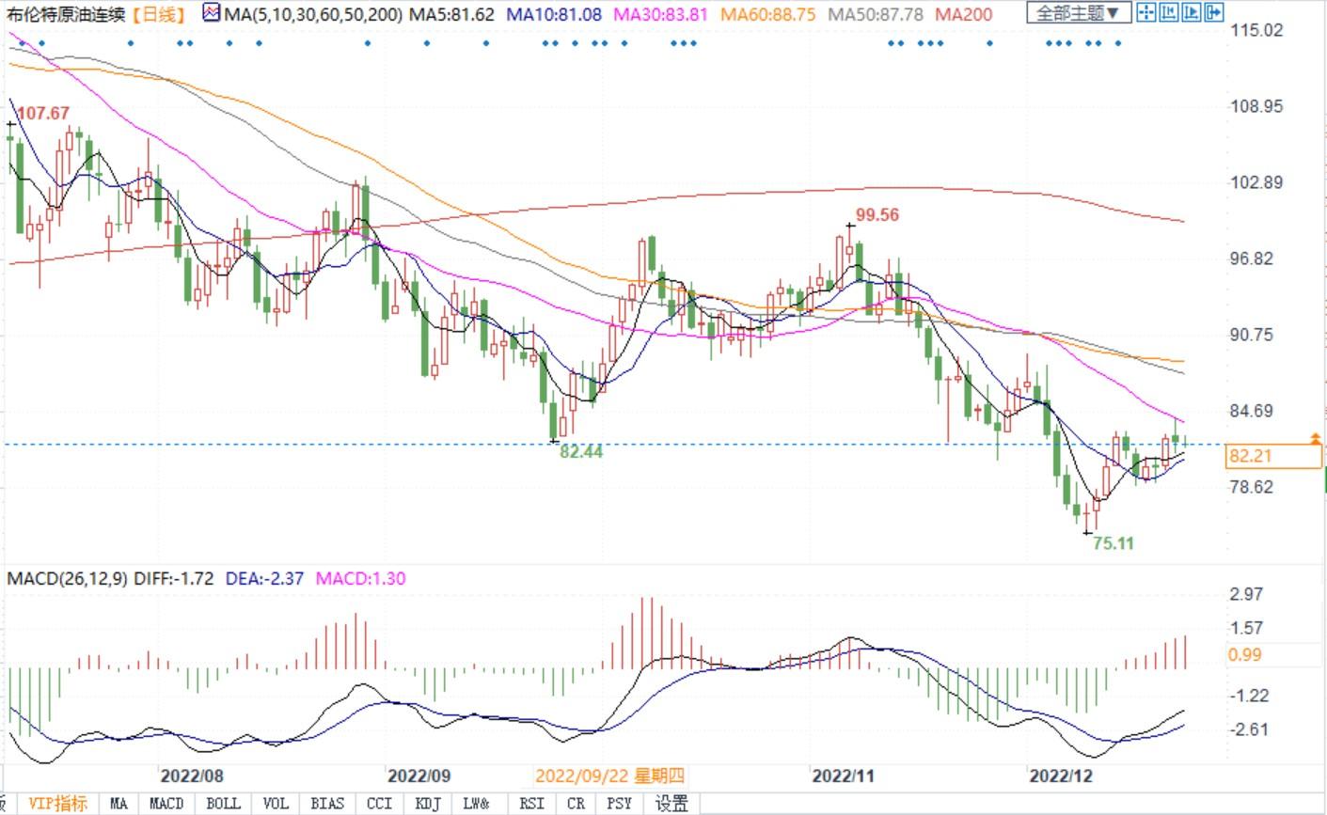Click the 日线 period selector label

pyautogui.click(x=159, y=14)
